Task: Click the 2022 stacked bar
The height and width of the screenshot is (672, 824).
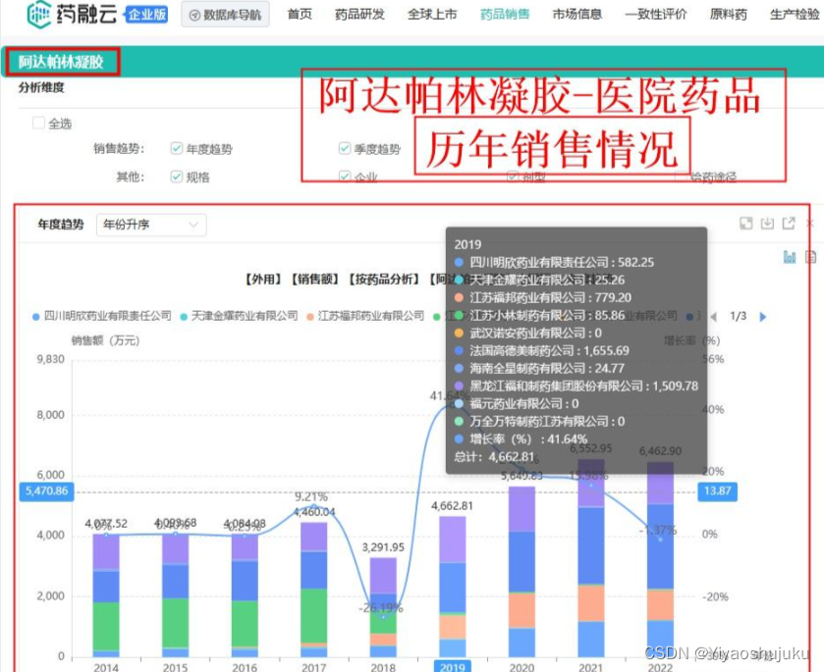Action: pos(660,559)
